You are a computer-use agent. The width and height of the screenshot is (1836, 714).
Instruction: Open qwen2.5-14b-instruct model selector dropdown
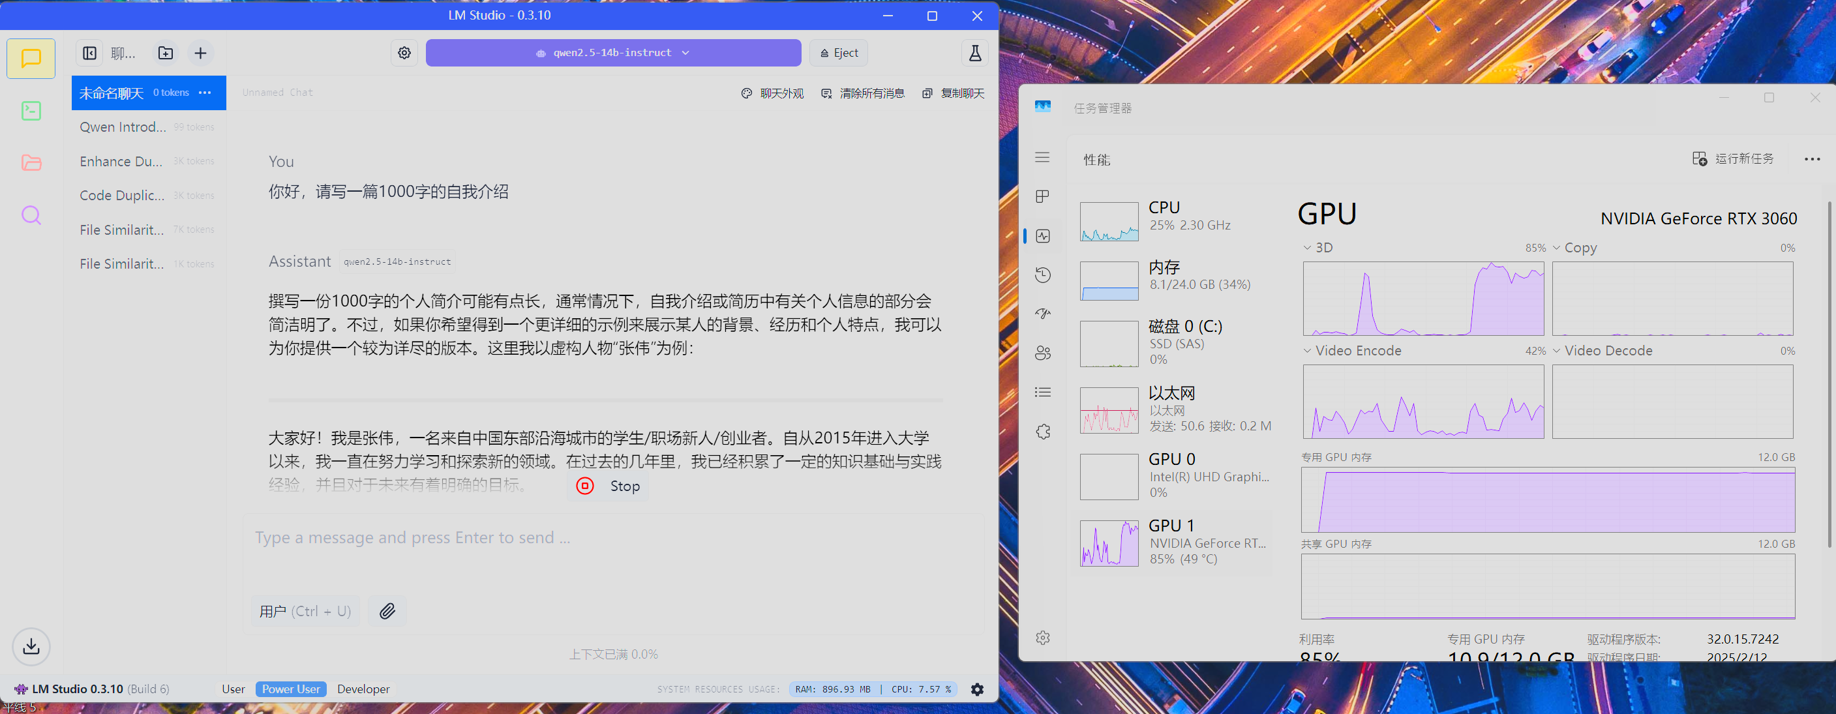click(613, 53)
